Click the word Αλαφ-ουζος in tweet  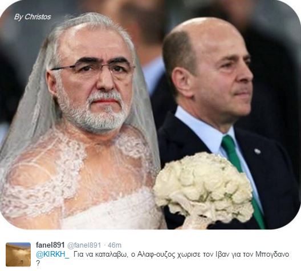click(x=153, y=254)
